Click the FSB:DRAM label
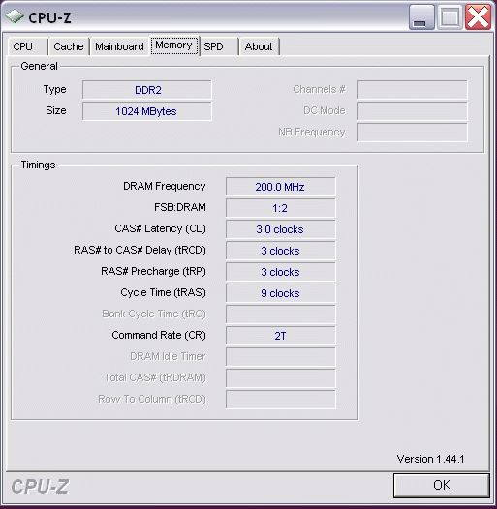 click(x=180, y=207)
